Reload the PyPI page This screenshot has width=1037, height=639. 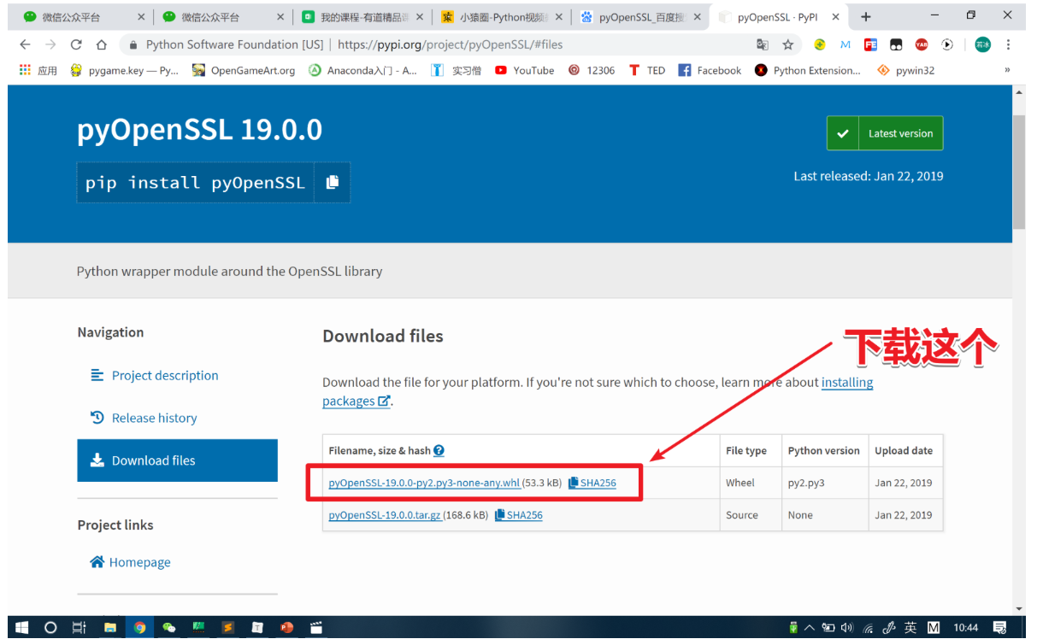point(76,44)
